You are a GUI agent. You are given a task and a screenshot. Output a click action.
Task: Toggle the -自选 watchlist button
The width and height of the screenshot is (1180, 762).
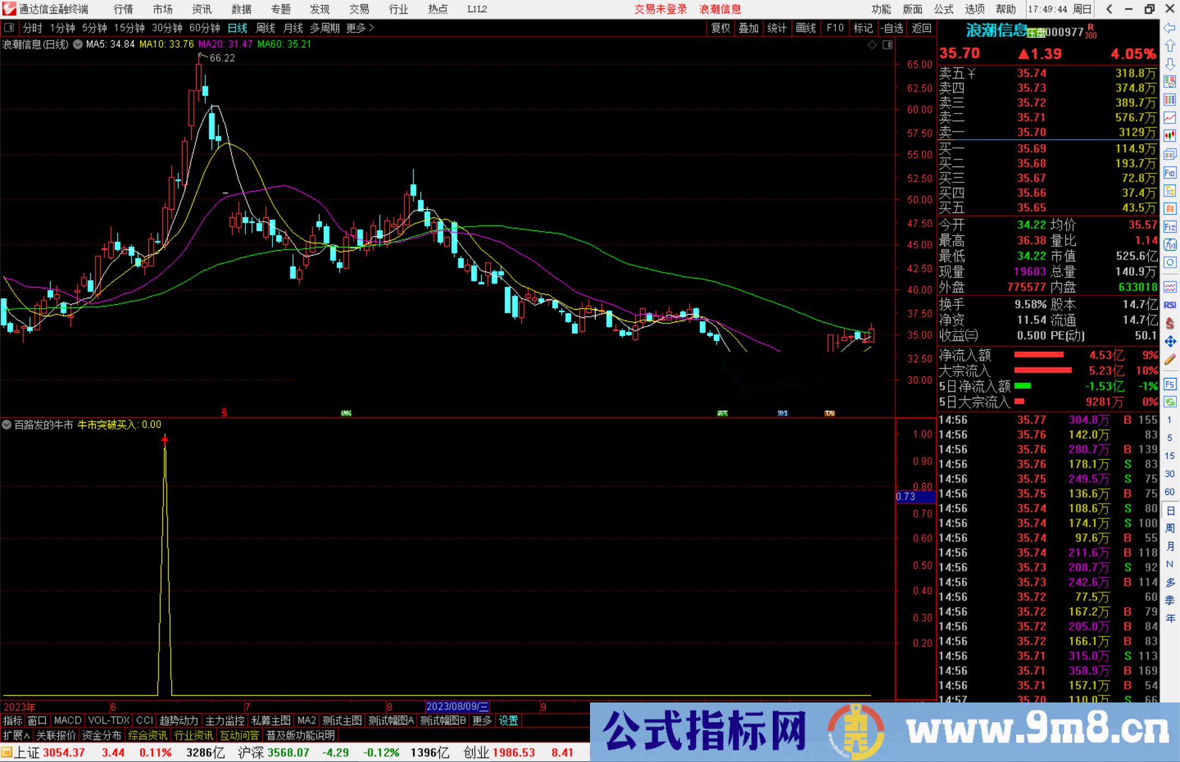[892, 28]
